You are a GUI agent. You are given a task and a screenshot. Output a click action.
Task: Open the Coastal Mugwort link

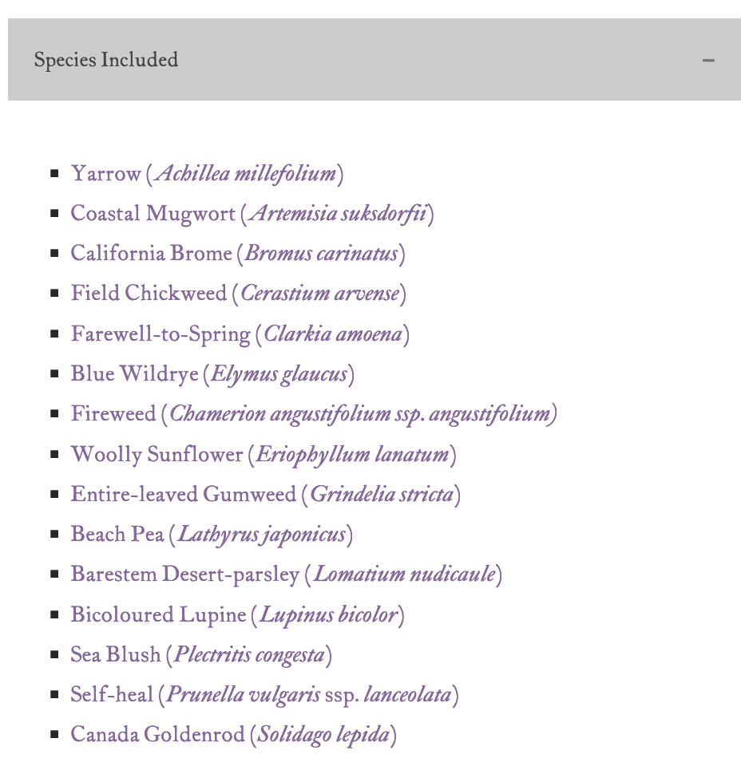[153, 214]
